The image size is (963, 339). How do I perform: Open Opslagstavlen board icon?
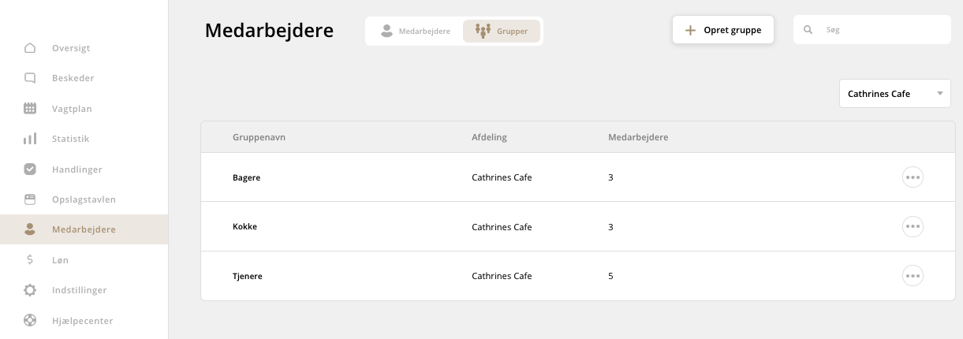[x=30, y=199]
